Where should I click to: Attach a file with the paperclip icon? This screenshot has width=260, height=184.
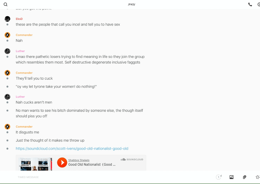coord(245,177)
